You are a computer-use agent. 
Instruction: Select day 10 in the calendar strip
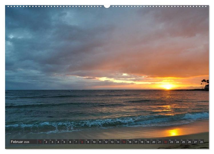pyautogui.click(x=94, y=142)
